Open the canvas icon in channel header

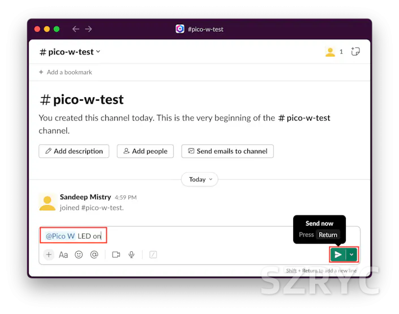click(x=355, y=51)
